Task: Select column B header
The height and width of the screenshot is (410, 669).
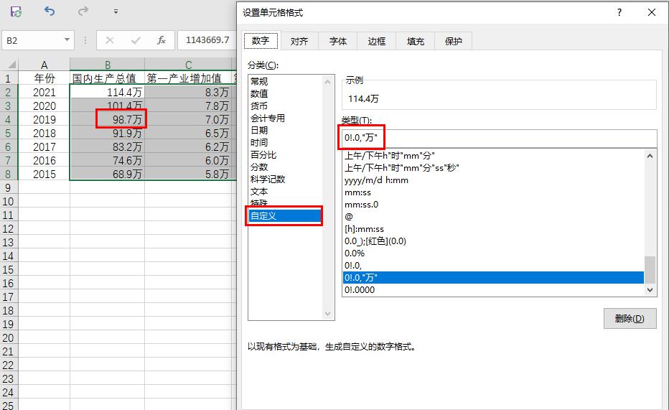Action: [x=108, y=65]
